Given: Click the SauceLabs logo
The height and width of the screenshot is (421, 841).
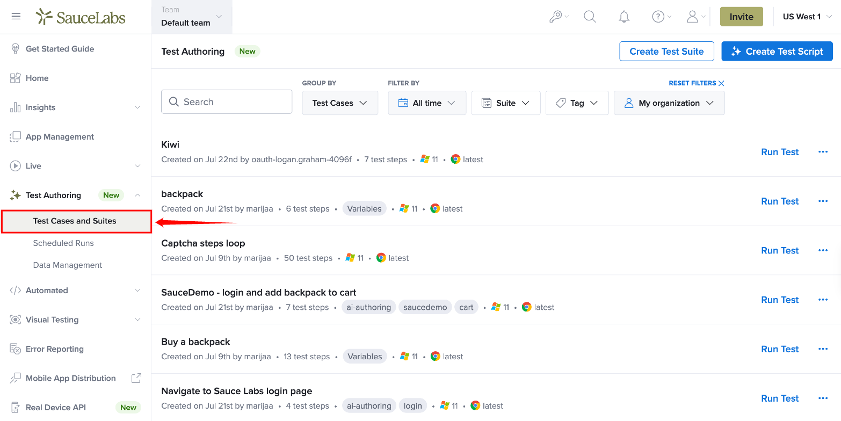Looking at the screenshot, I should pos(81,17).
